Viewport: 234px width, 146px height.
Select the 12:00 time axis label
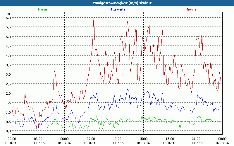click(x=117, y=139)
